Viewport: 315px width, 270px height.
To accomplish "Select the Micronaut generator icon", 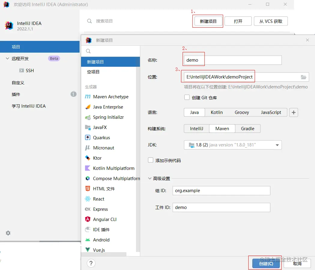I will (x=88, y=148).
